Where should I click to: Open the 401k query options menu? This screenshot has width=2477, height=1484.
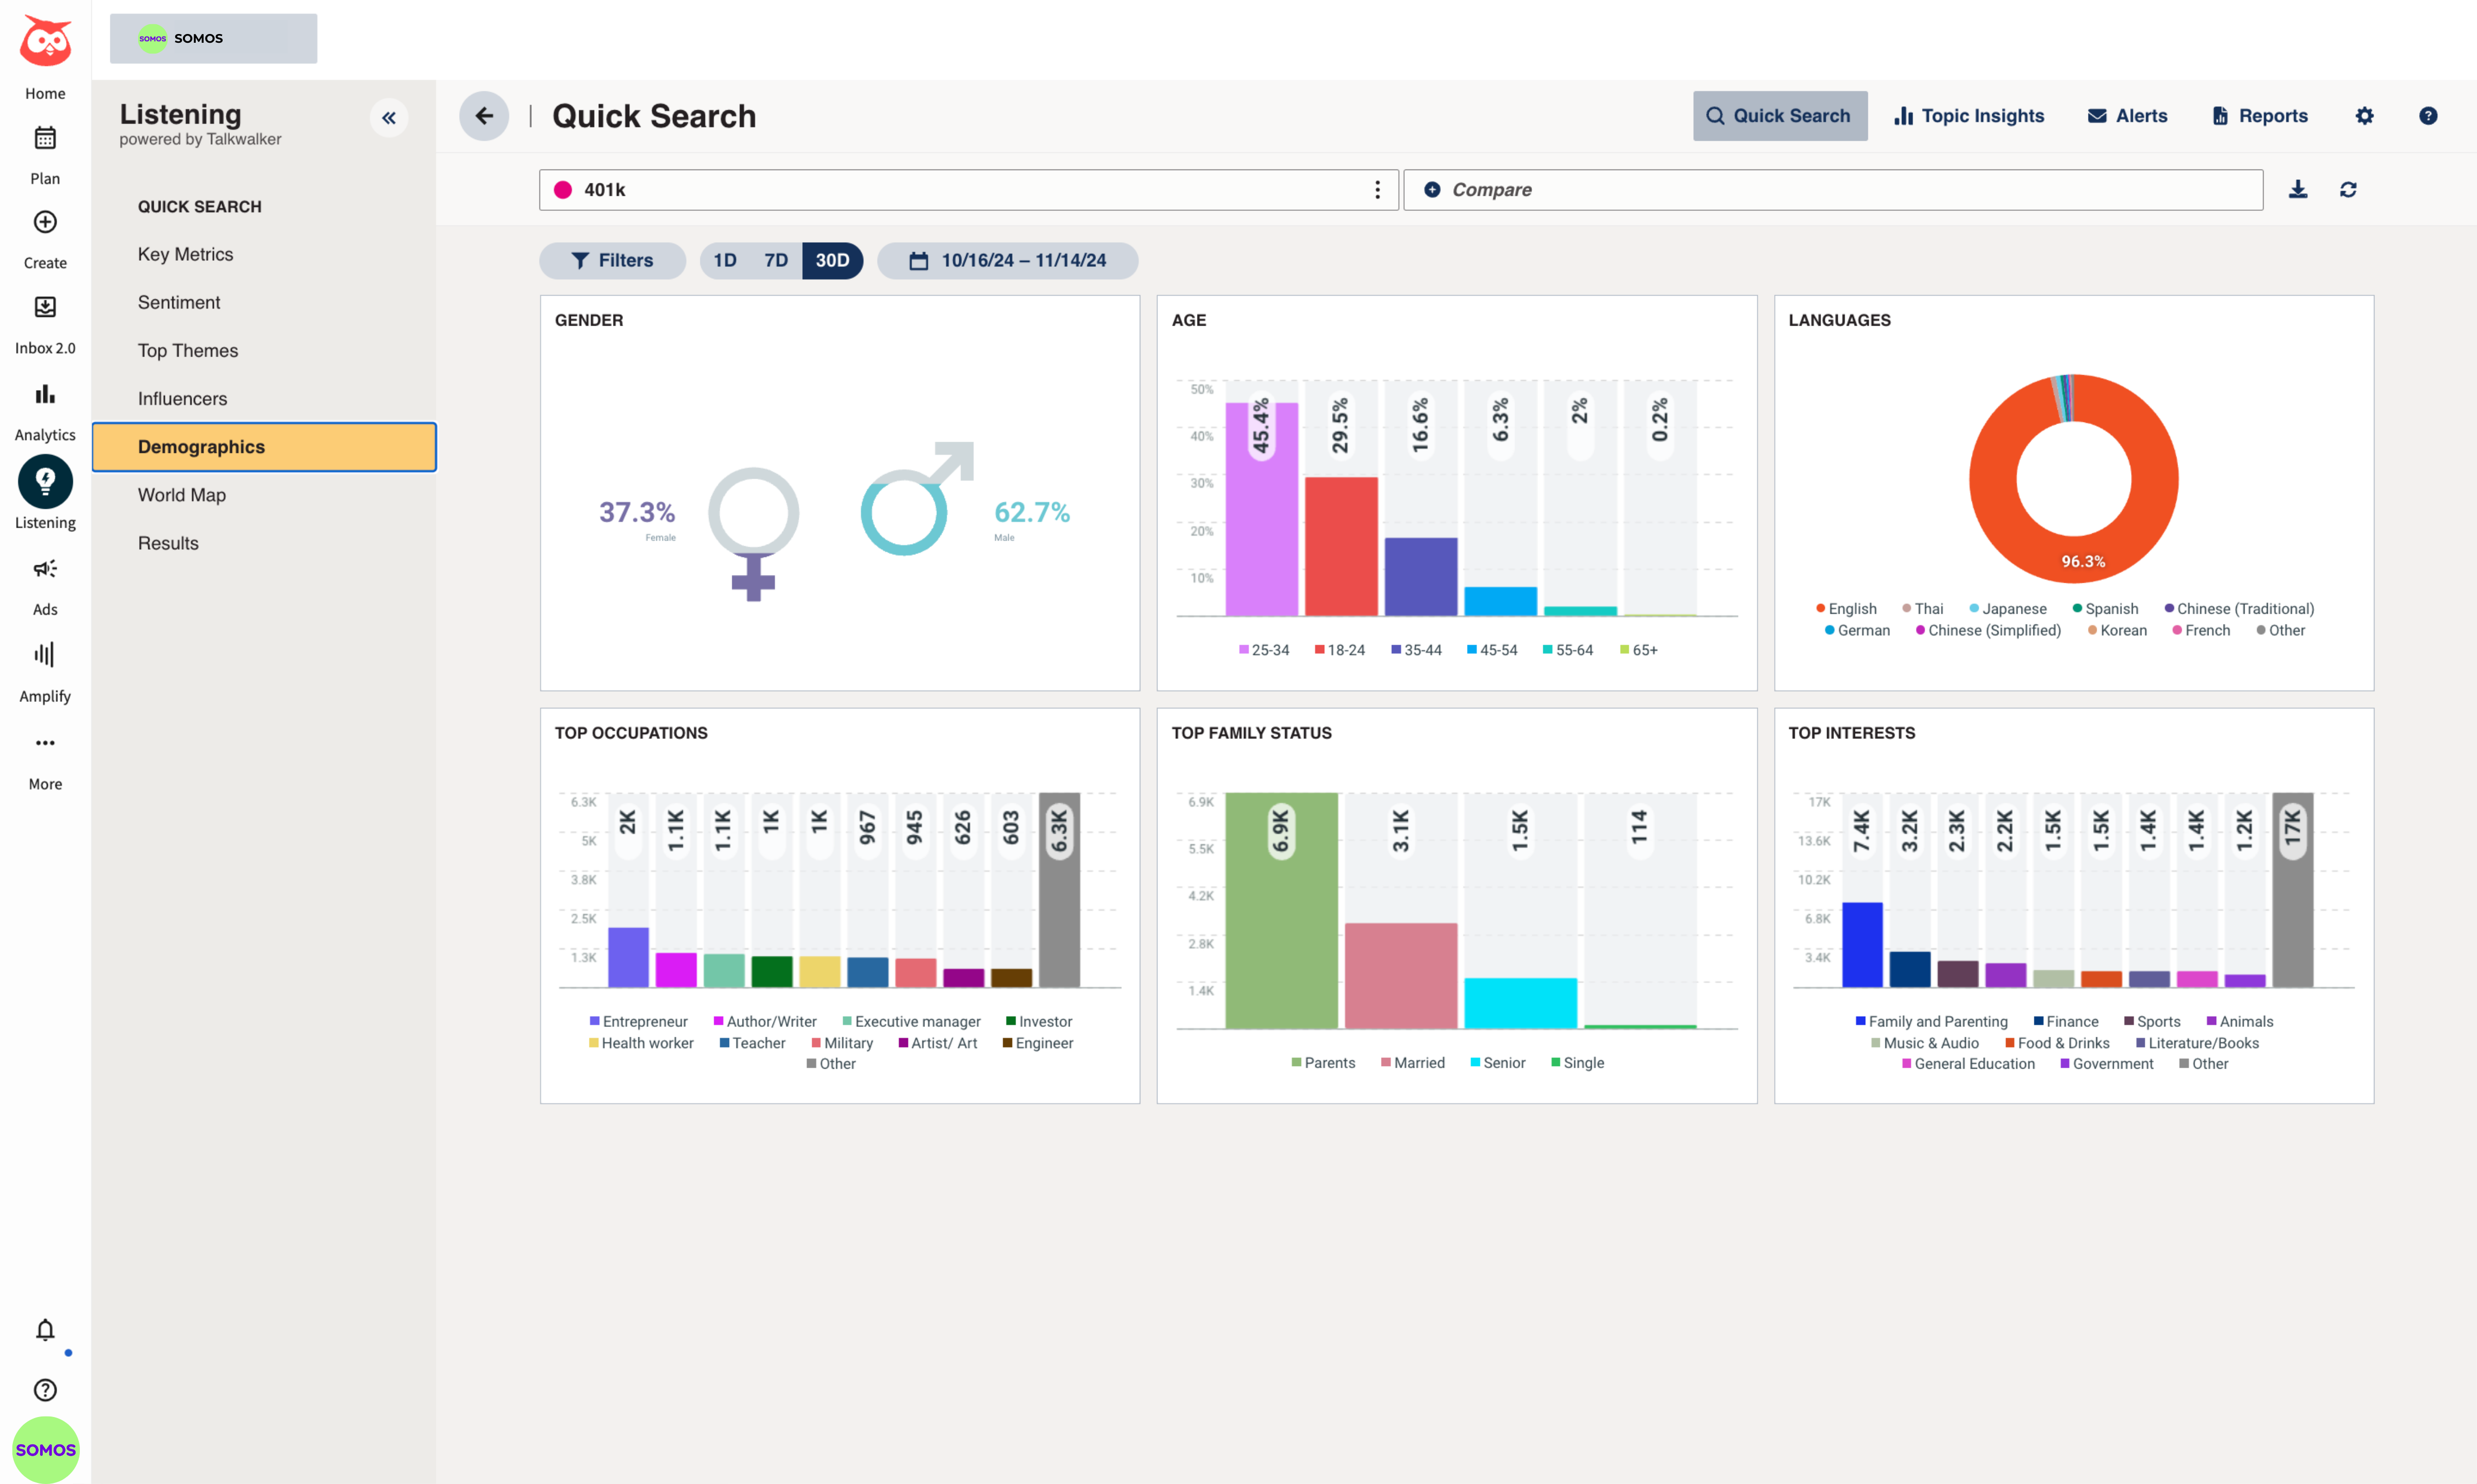pos(1377,189)
